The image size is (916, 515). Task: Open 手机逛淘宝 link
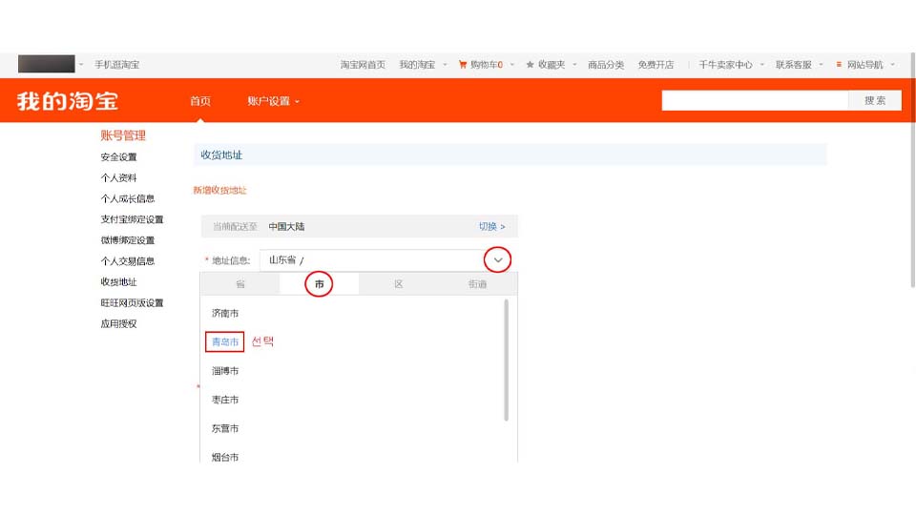(116, 65)
